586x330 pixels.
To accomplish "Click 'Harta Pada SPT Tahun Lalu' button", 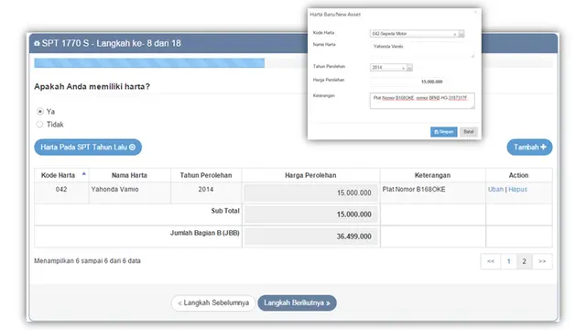I will [x=88, y=147].
